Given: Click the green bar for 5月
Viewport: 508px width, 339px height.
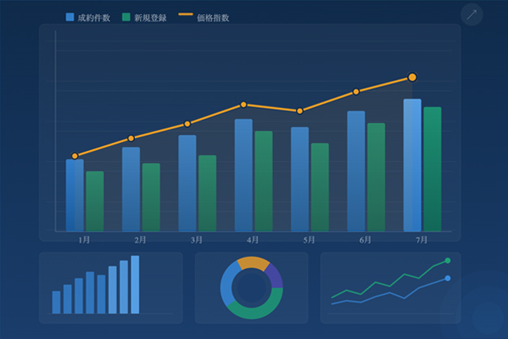Looking at the screenshot, I should (x=320, y=187).
